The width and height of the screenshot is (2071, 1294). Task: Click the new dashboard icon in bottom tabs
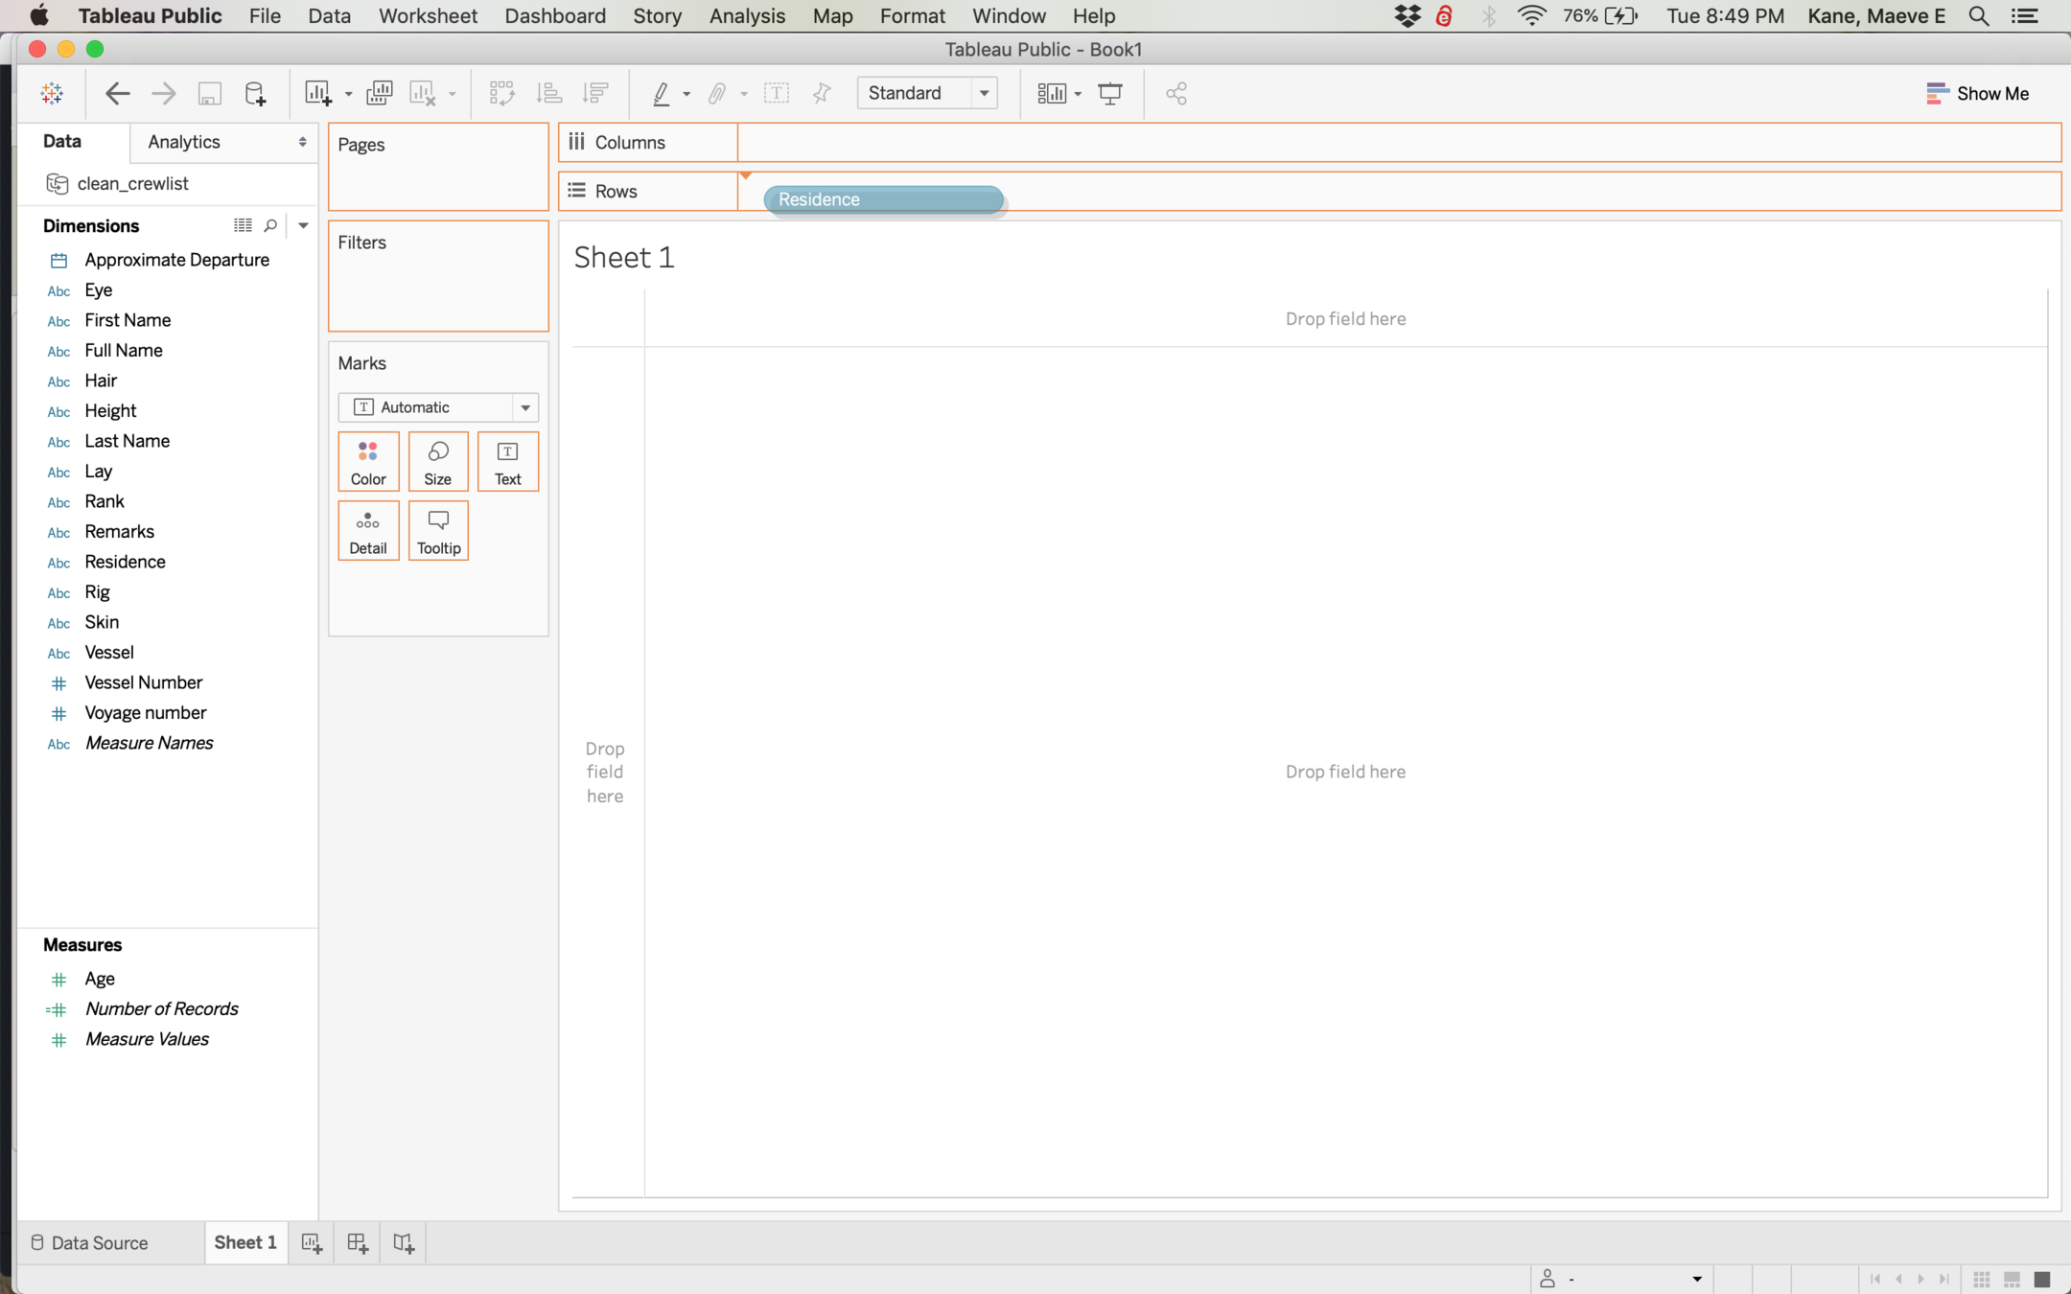358,1243
